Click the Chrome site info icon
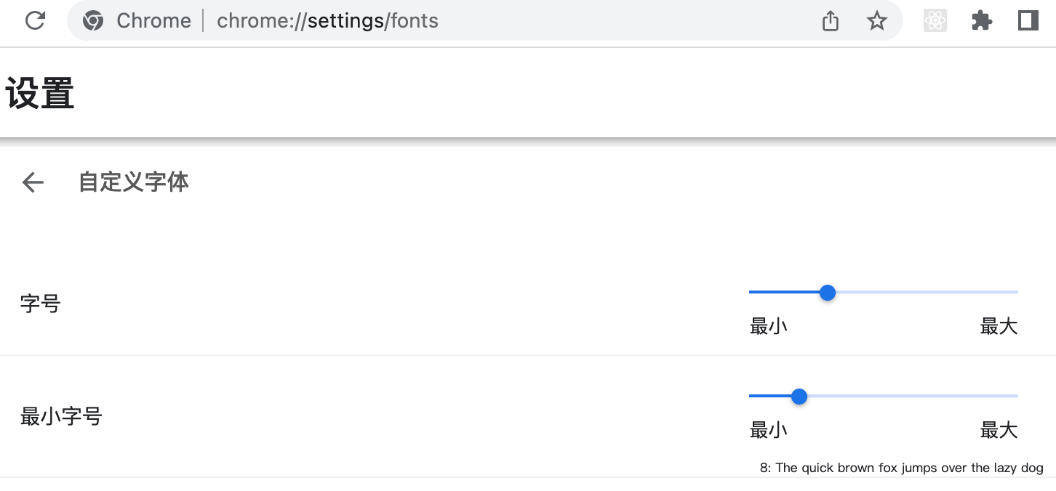1056x491 pixels. point(92,20)
